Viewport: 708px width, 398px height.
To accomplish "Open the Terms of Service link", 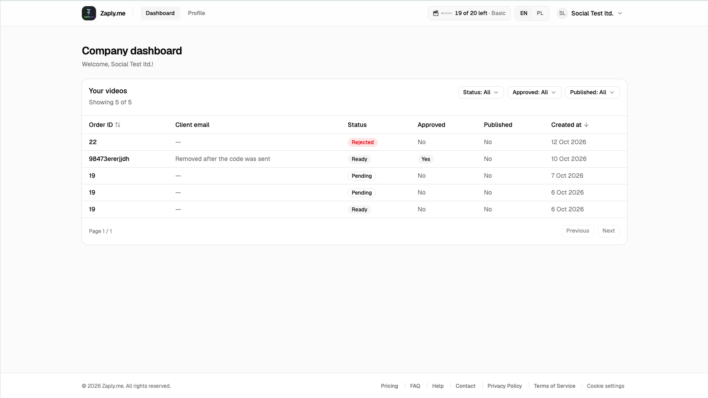I will (x=554, y=386).
